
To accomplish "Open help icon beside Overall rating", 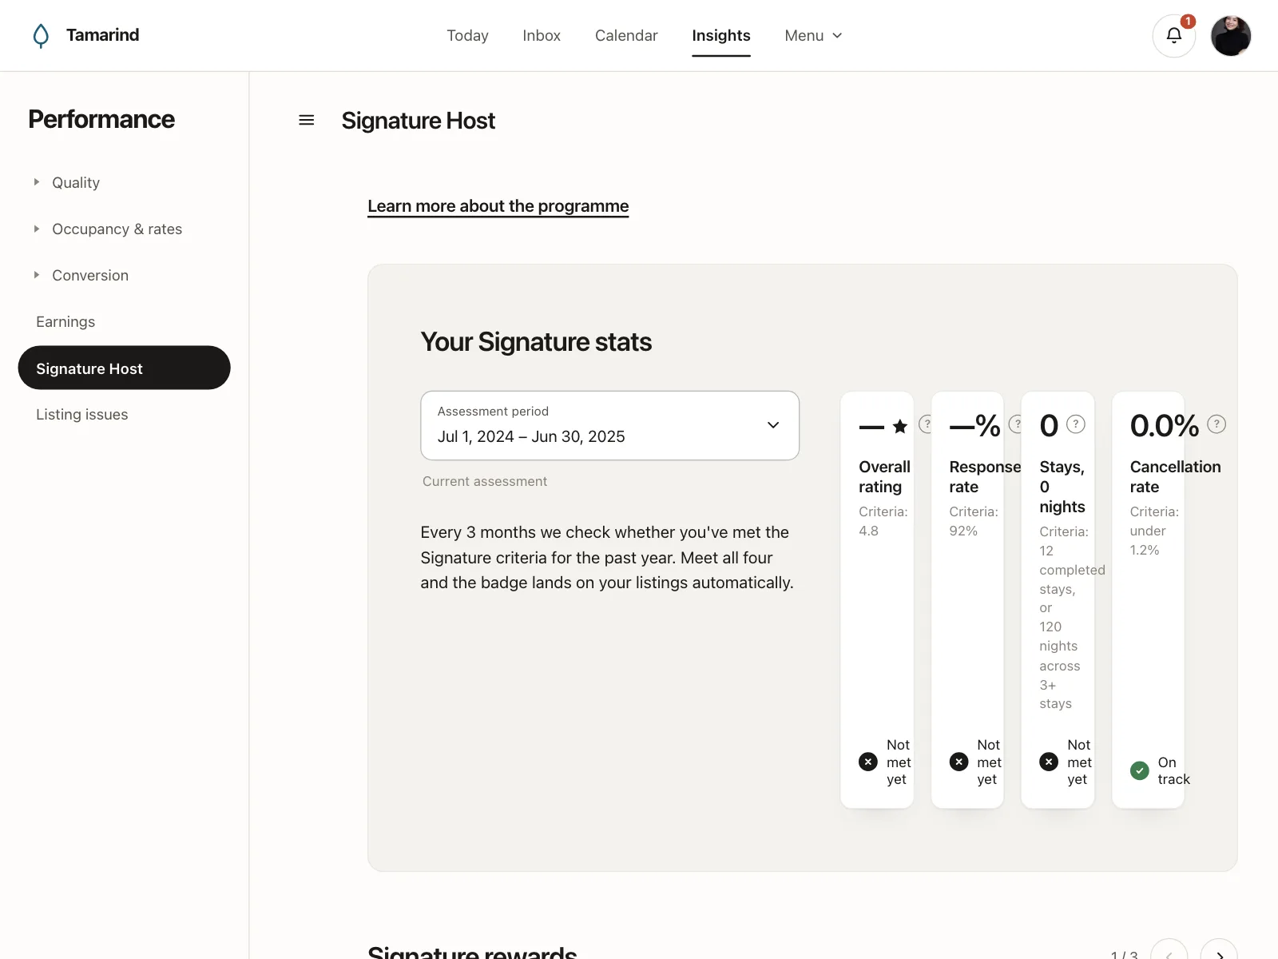I will pos(926,424).
